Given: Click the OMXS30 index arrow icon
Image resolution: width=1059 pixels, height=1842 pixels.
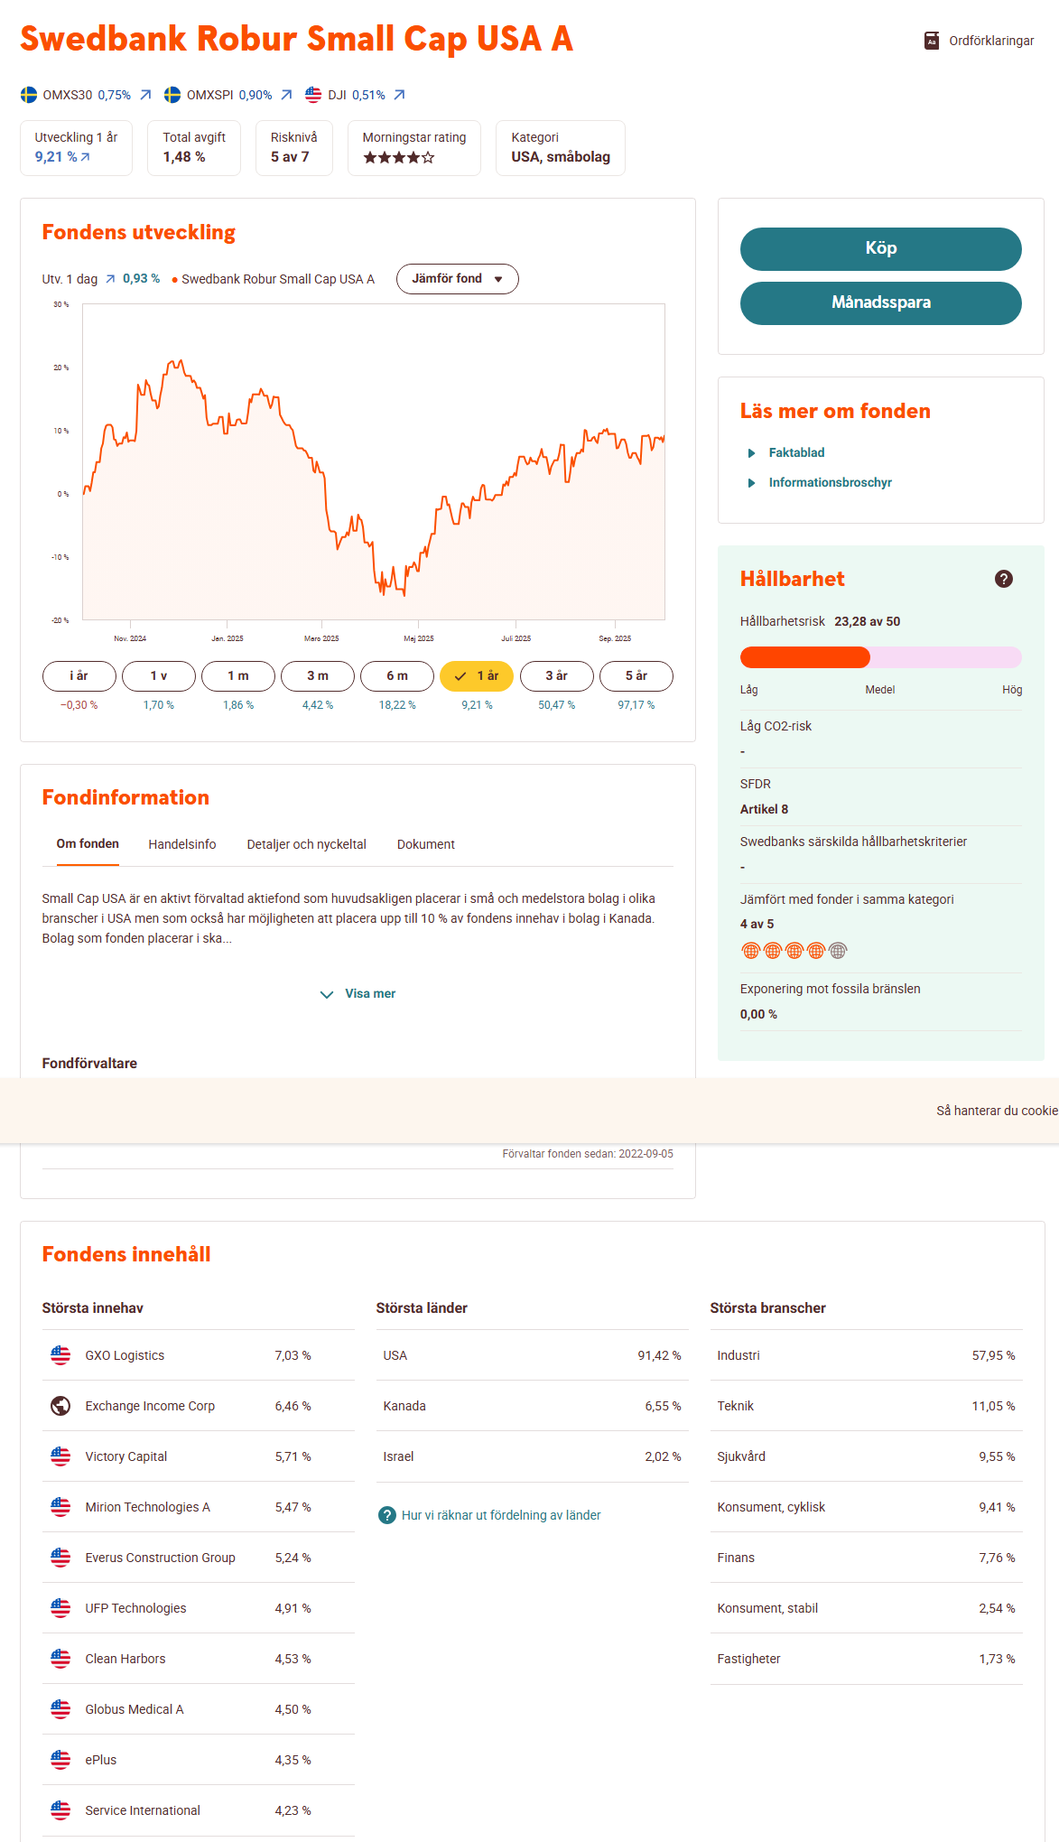Looking at the screenshot, I should 145,95.
